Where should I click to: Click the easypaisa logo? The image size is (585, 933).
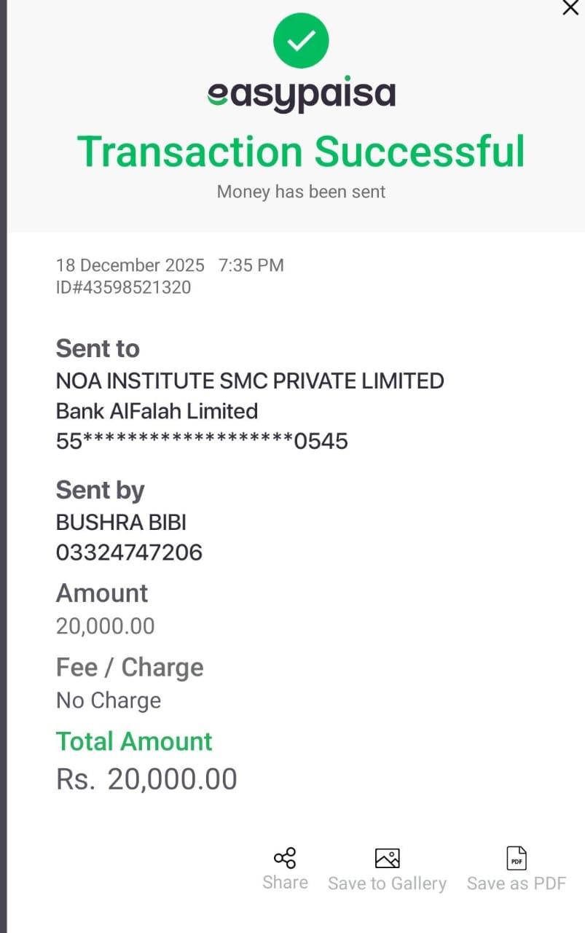(301, 95)
